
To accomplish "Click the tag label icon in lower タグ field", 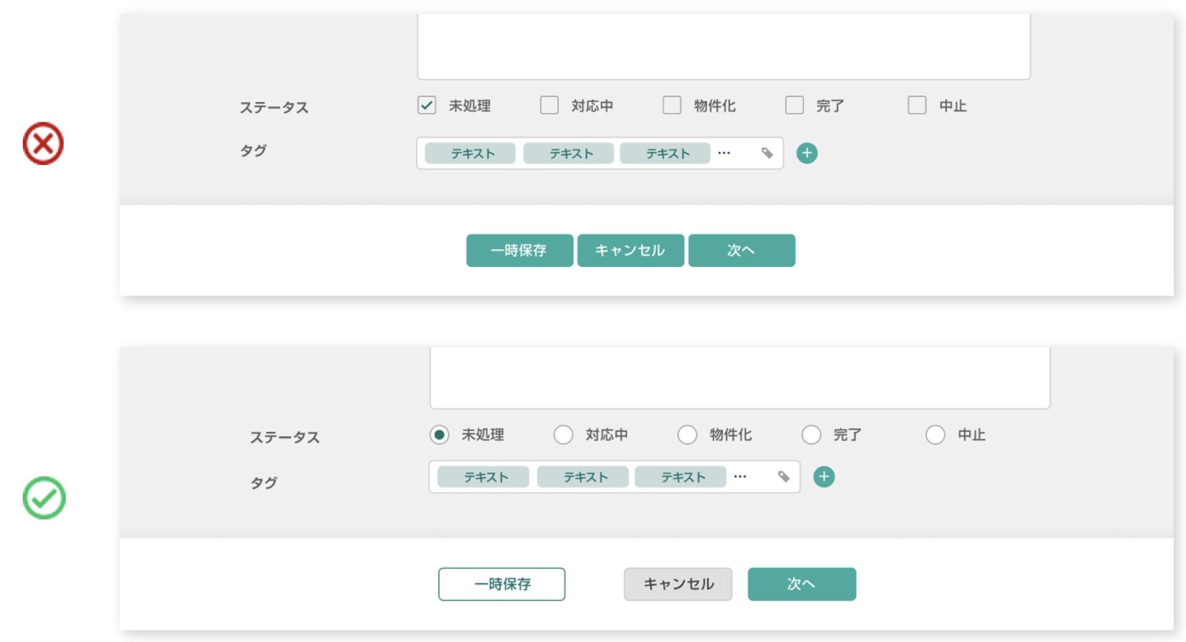I will 784,476.
